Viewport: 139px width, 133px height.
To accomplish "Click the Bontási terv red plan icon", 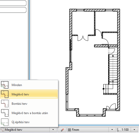I will tap(5, 103).
